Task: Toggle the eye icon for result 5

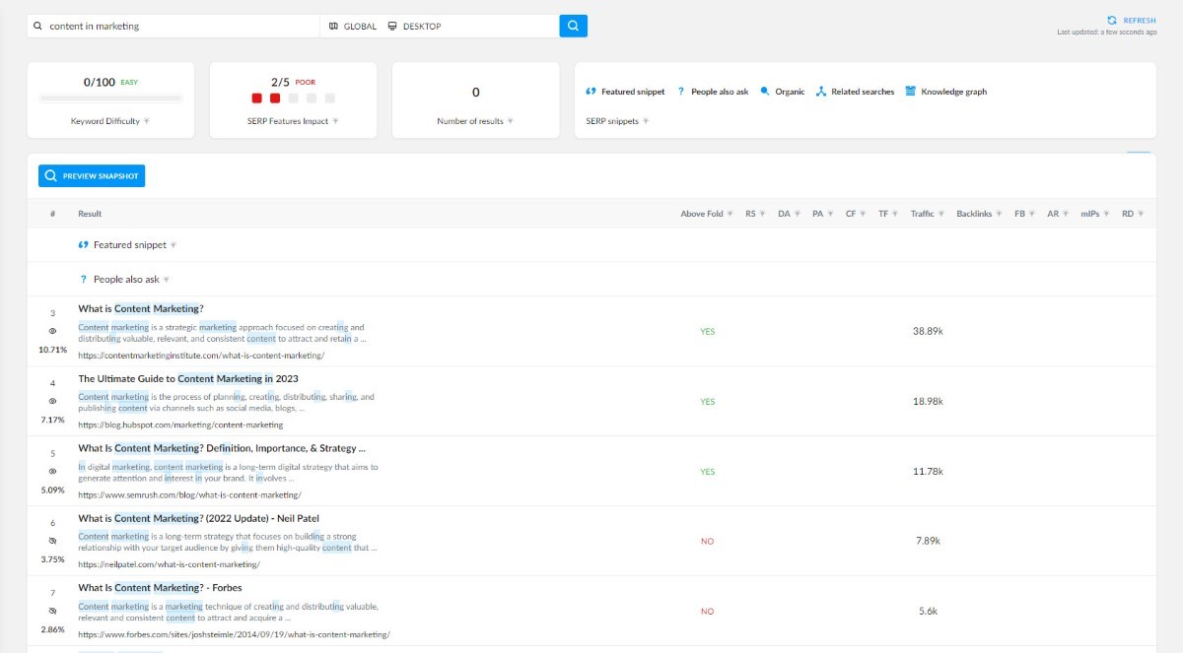Action: click(x=53, y=472)
